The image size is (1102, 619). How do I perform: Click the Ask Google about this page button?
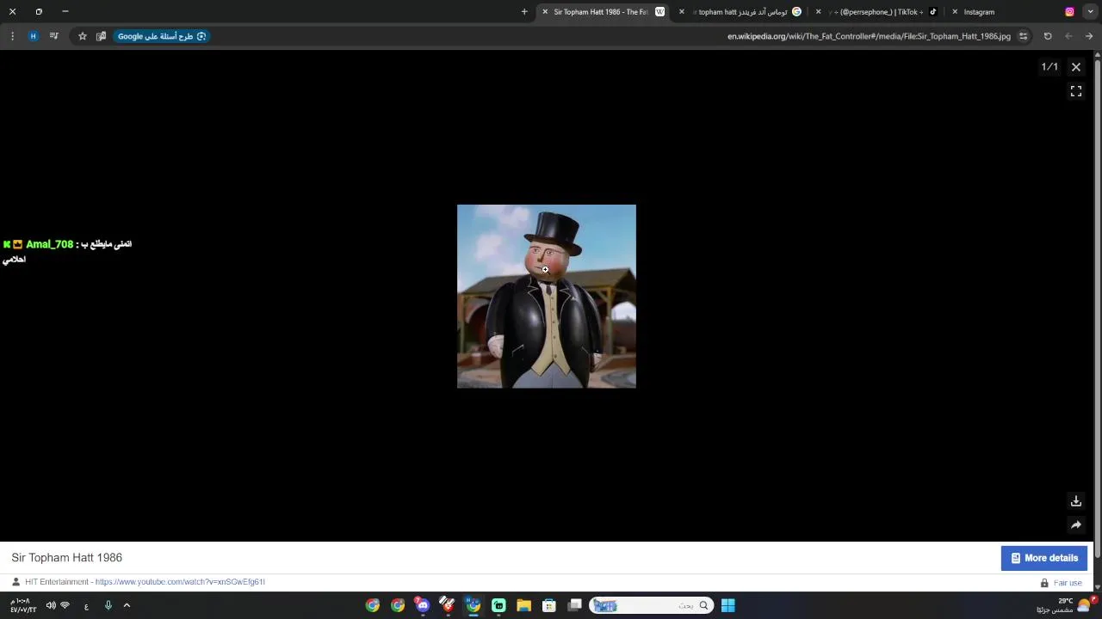[161, 36]
